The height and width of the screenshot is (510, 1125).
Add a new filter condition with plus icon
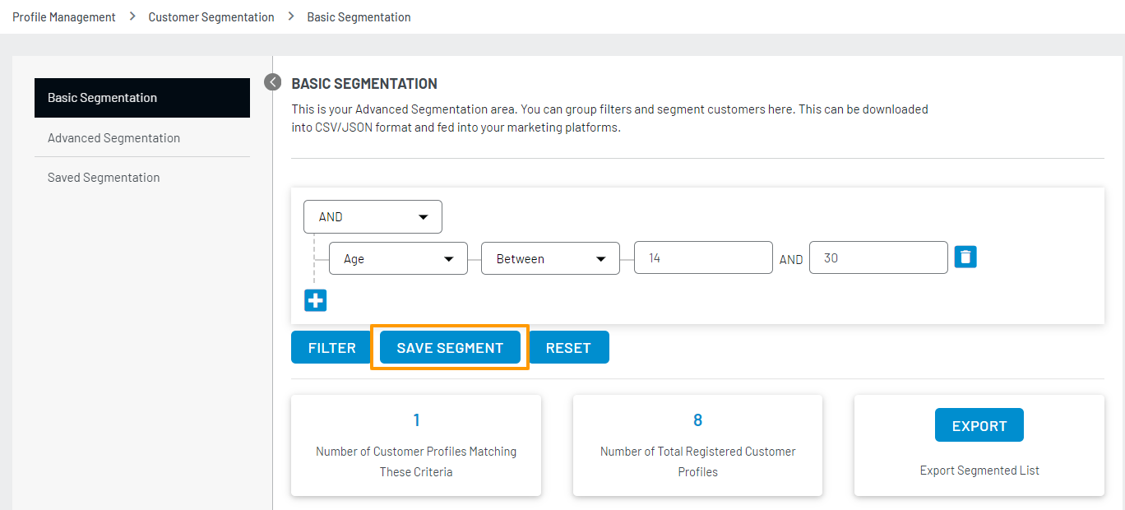[315, 300]
